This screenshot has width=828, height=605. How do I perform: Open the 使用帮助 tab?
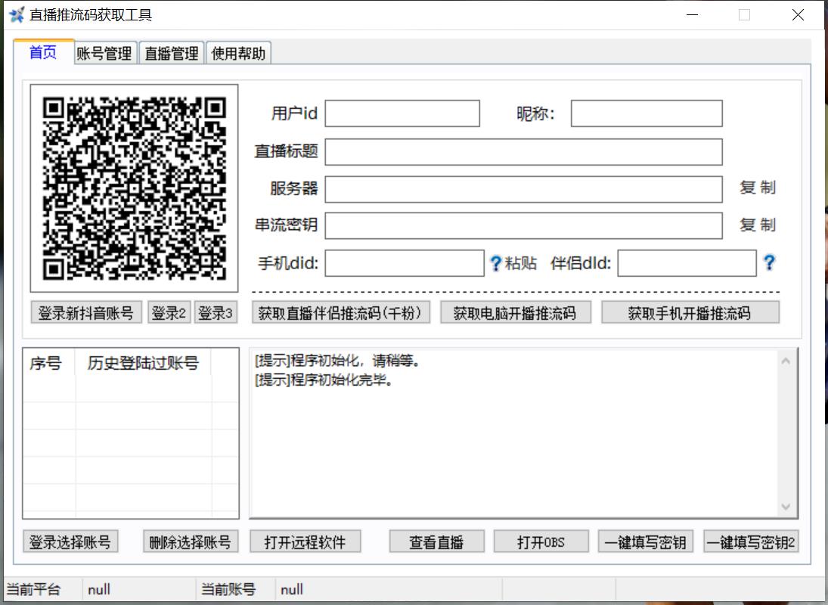coord(238,54)
